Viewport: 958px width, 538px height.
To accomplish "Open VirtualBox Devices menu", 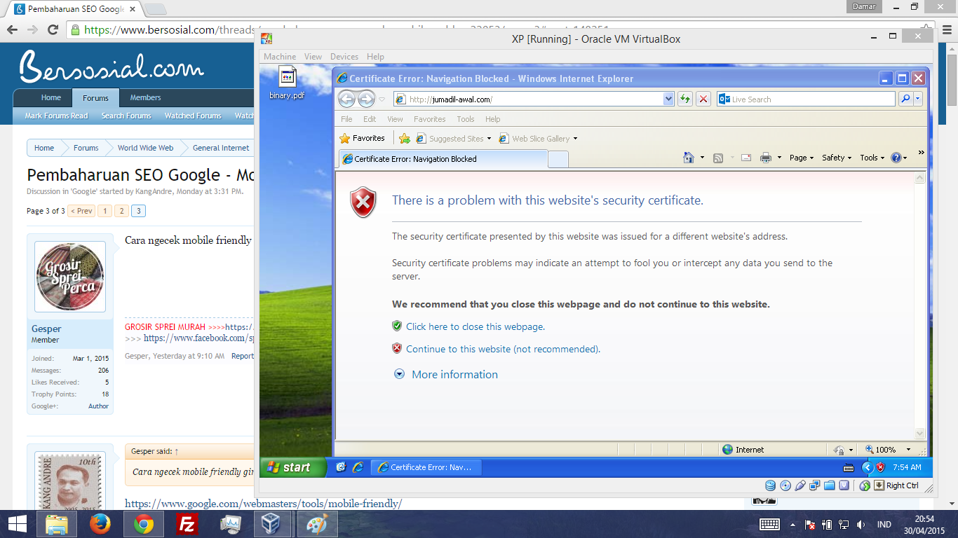I will [344, 57].
